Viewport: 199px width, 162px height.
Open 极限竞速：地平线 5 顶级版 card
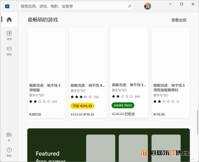point(47,73)
